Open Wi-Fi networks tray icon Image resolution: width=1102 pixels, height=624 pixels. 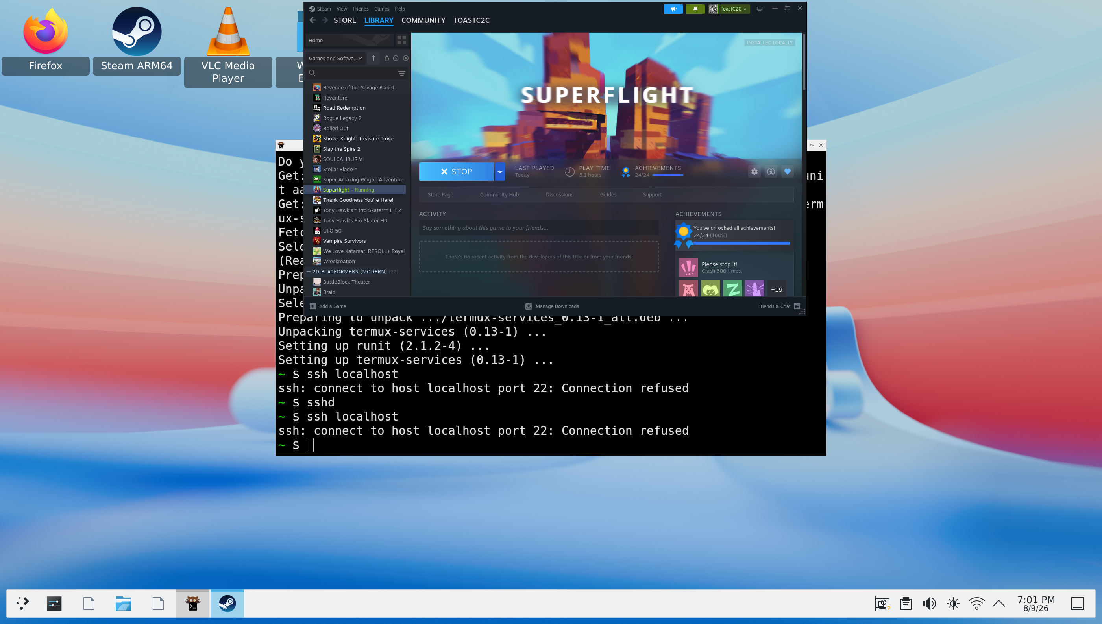pyautogui.click(x=976, y=604)
